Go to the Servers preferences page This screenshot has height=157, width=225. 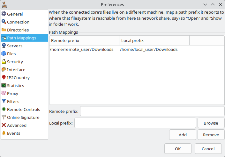tap(15, 46)
